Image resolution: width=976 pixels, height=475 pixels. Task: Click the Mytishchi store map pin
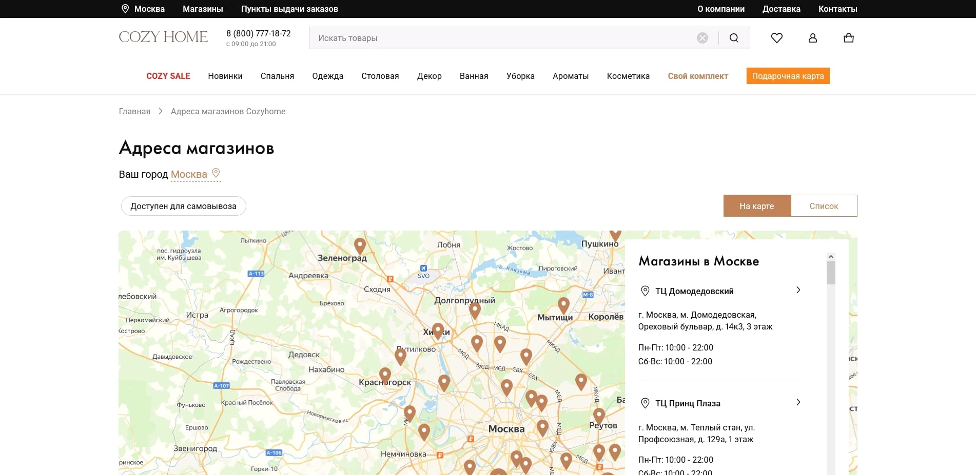coord(563,304)
